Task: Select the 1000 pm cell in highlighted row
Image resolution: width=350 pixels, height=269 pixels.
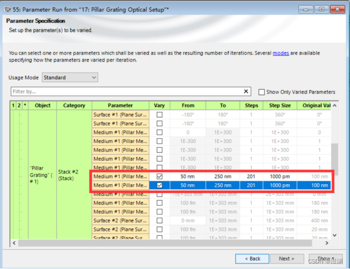Action: (280, 185)
